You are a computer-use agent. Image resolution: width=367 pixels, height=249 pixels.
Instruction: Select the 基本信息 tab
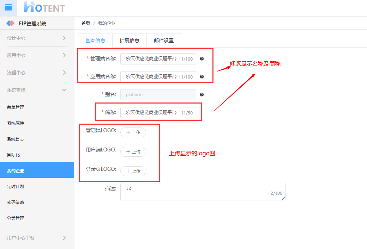click(95, 41)
